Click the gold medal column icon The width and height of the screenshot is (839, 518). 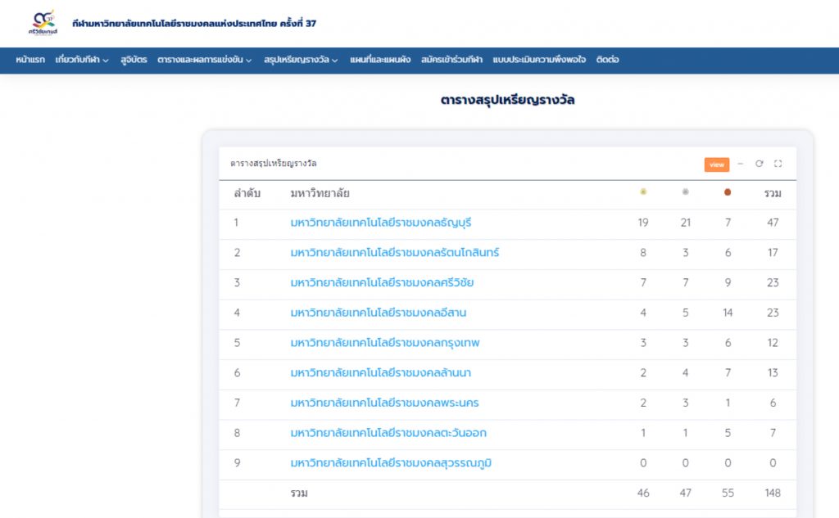(643, 192)
